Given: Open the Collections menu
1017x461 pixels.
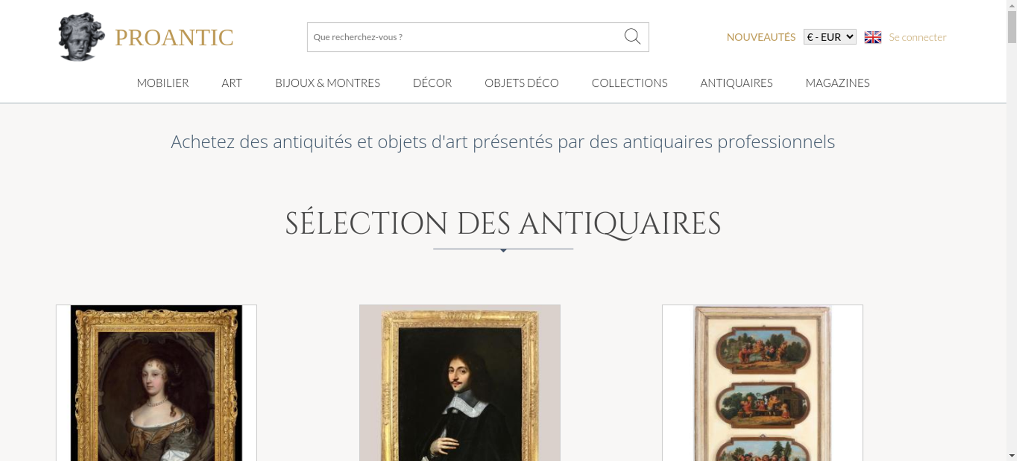Looking at the screenshot, I should (x=630, y=83).
